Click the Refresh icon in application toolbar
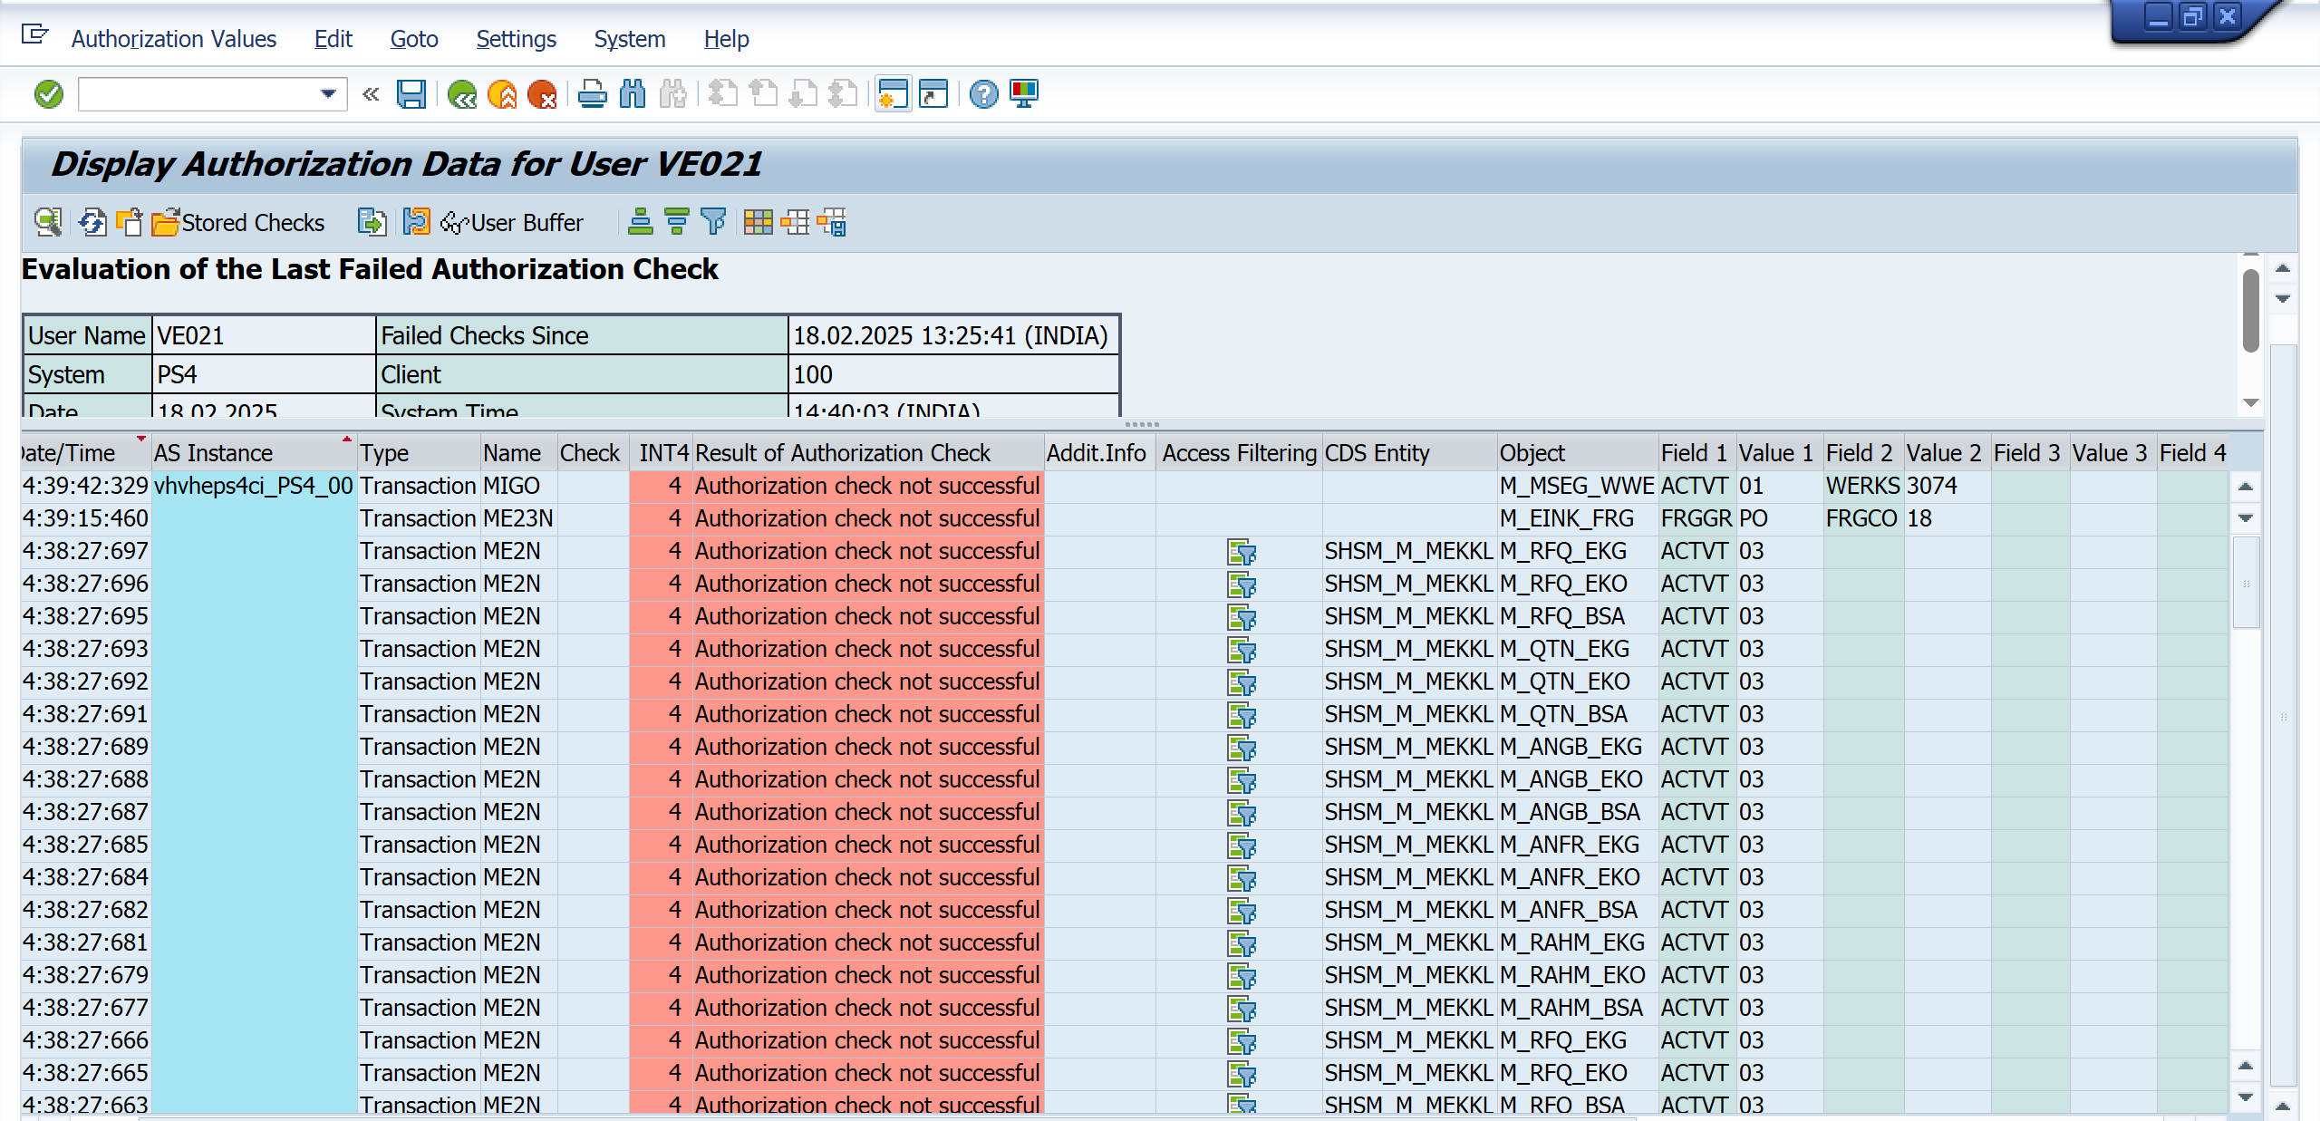Image resolution: width=2320 pixels, height=1121 pixels. (x=92, y=222)
